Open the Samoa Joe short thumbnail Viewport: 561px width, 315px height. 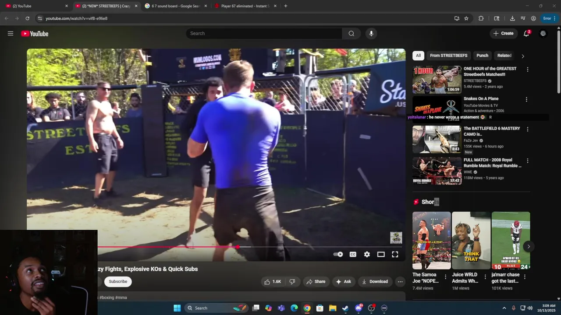point(431,241)
